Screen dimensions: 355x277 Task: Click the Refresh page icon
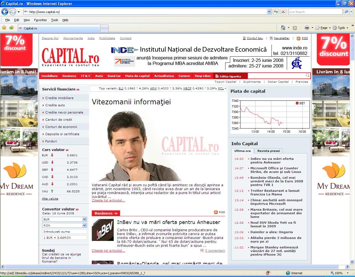276,12
